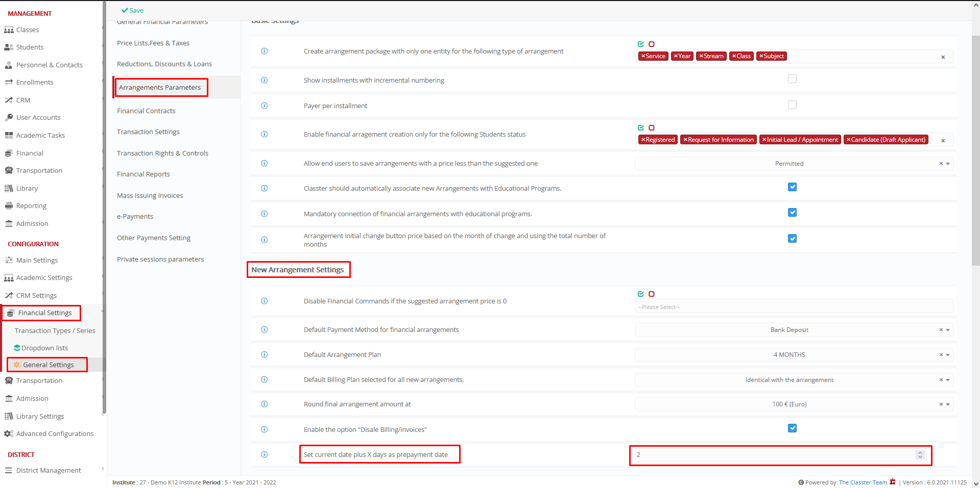Open the Permitted dropdown for lower price arrangements
The image size is (980, 488).
tap(794, 164)
